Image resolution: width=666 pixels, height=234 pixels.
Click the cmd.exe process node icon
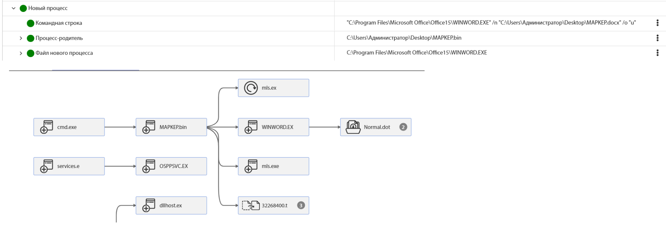tap(46, 127)
